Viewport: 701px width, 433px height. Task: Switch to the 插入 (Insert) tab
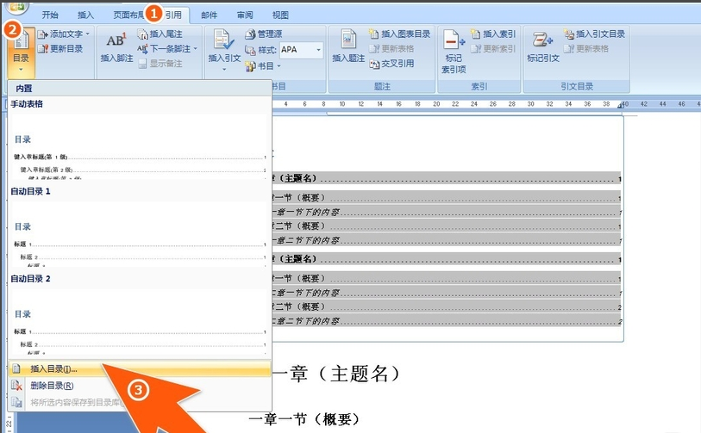[x=86, y=15]
